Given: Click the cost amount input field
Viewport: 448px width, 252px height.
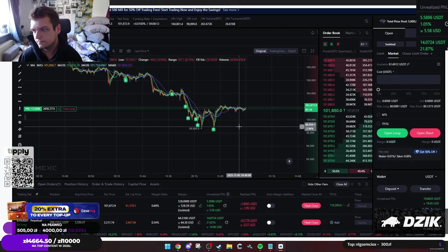Looking at the screenshot, I should tap(408, 80).
